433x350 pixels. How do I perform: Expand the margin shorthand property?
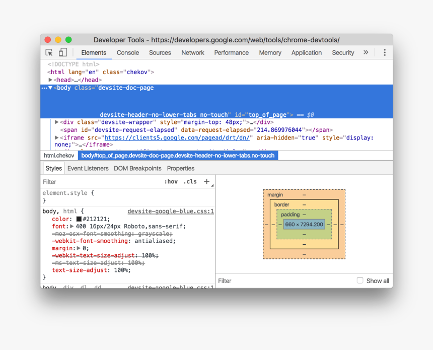(x=79, y=248)
